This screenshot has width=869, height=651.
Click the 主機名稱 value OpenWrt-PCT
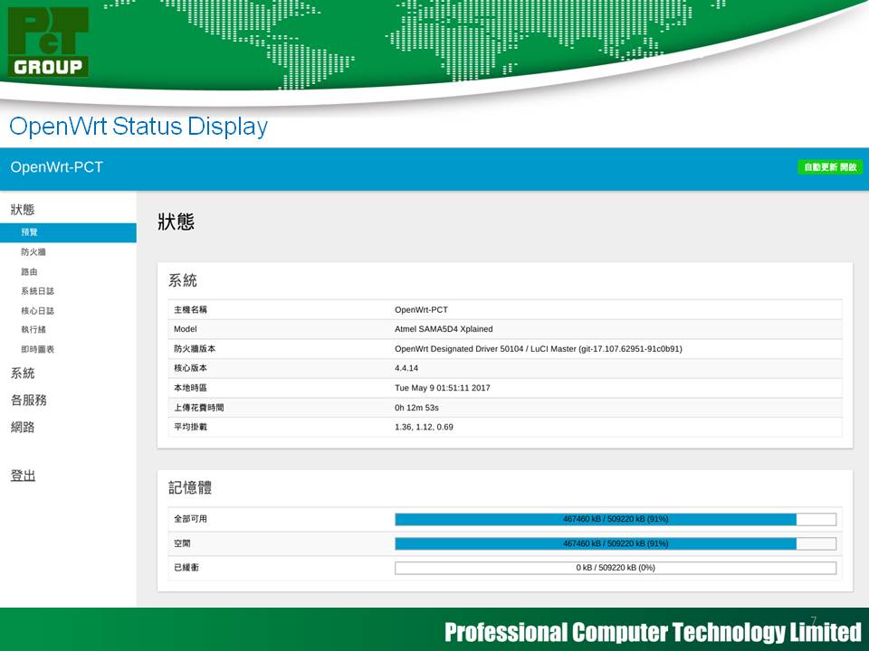pyautogui.click(x=421, y=310)
